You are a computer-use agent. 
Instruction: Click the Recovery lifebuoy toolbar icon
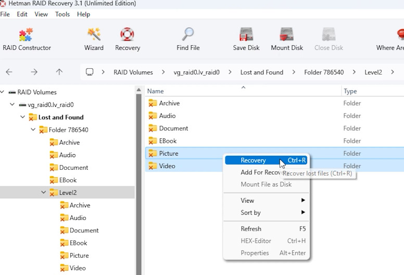click(127, 34)
